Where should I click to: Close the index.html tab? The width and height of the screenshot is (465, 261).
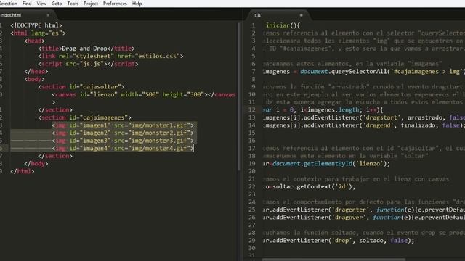[x=48, y=15]
